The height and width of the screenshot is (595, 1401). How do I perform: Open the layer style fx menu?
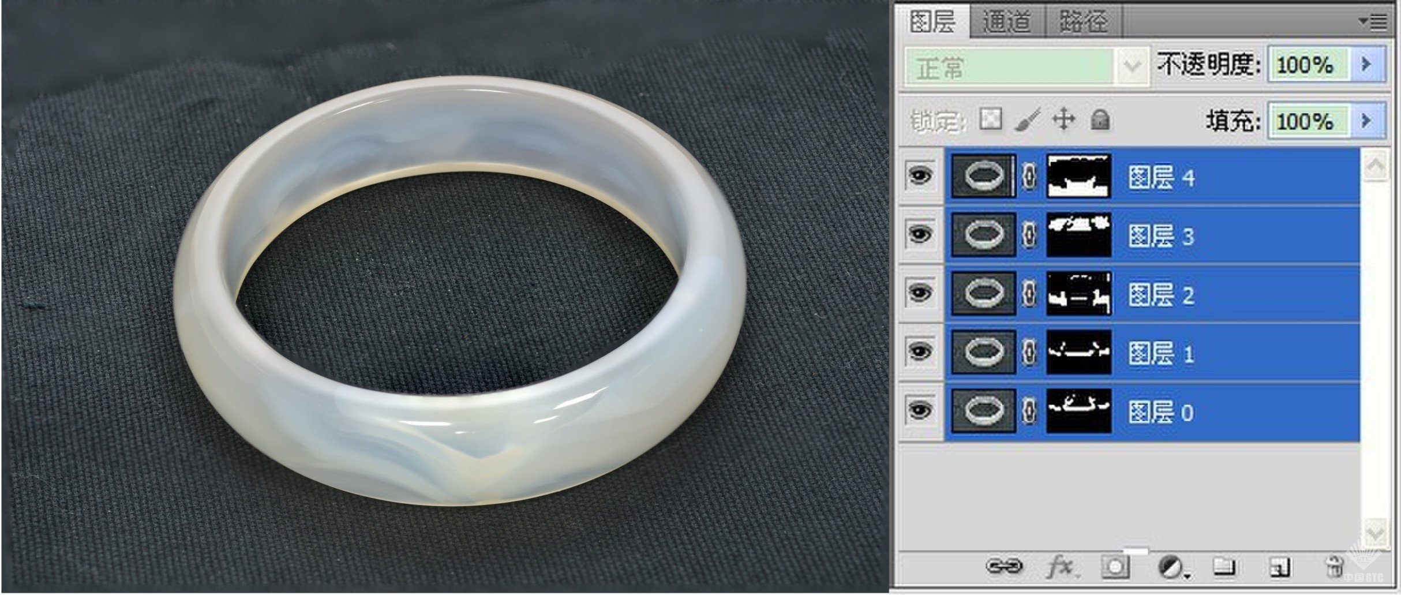click(1061, 566)
